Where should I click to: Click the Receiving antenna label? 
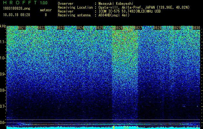click(x=74, y=15)
